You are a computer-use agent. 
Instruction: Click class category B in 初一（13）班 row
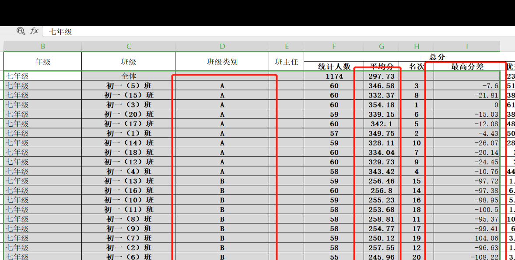point(222,180)
